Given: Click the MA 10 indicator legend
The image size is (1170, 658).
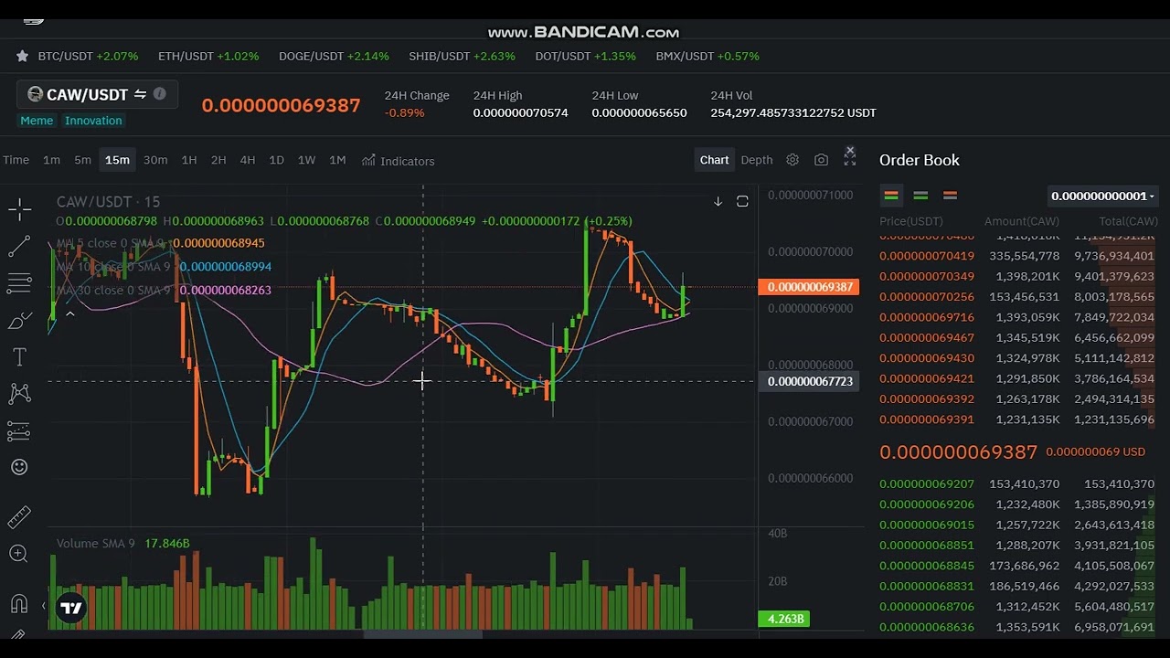Looking at the screenshot, I should point(163,267).
